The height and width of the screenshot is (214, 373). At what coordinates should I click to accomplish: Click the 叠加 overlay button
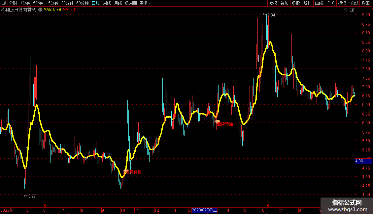[x=284, y=3]
